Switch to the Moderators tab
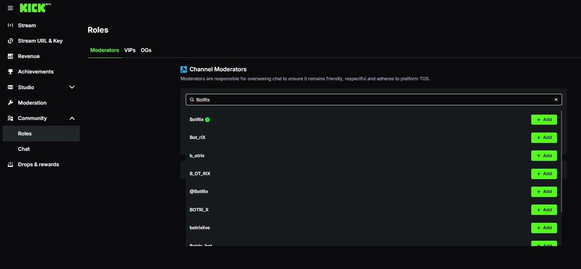The height and width of the screenshot is (269, 581). 105,50
